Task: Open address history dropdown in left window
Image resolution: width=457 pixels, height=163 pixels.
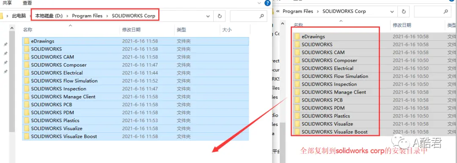Action: (x=208, y=16)
